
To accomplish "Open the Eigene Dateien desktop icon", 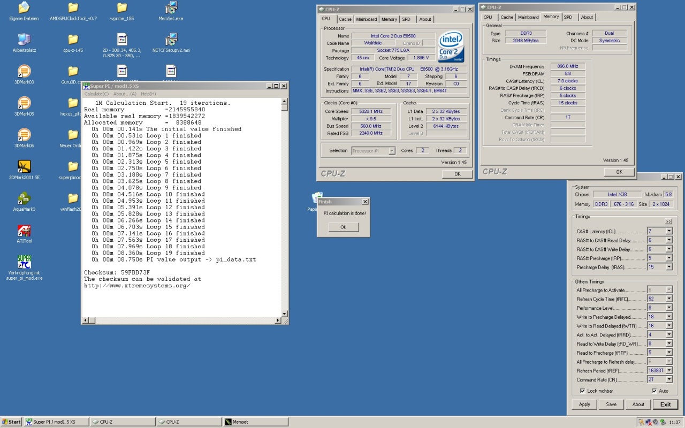I will 24,8.
